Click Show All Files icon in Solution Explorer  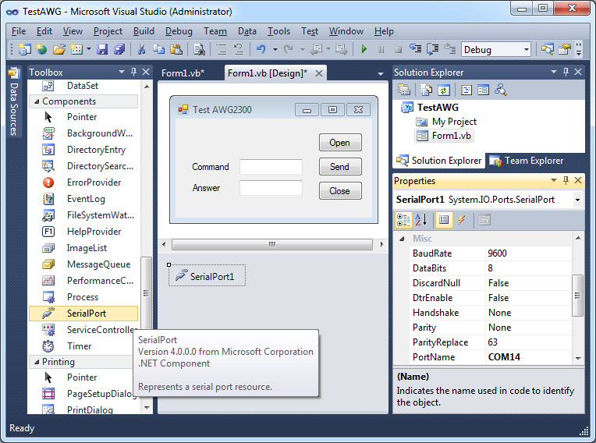click(x=427, y=90)
